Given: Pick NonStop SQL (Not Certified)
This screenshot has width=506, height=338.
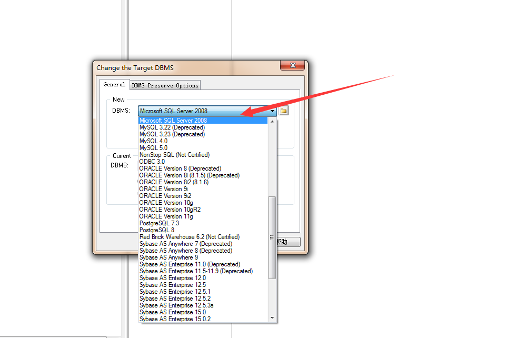Looking at the screenshot, I should (203, 155).
